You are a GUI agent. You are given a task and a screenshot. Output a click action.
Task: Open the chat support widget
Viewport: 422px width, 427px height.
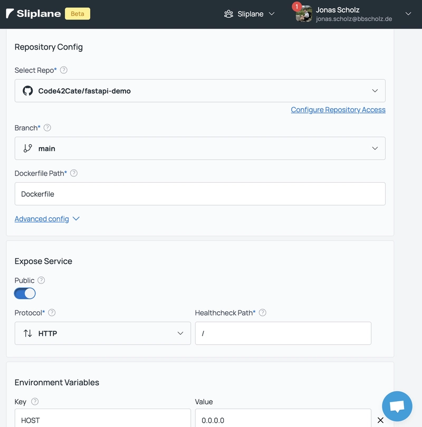(x=397, y=406)
